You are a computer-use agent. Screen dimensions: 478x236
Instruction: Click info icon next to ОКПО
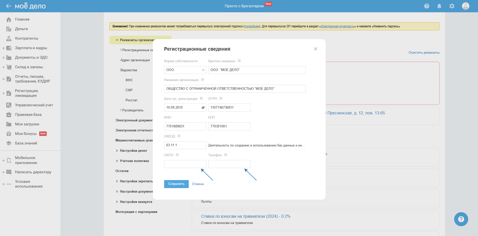point(177,155)
